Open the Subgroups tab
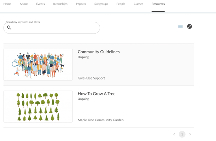Image resolution: width=216 pixels, height=141 pixels. (x=101, y=4)
